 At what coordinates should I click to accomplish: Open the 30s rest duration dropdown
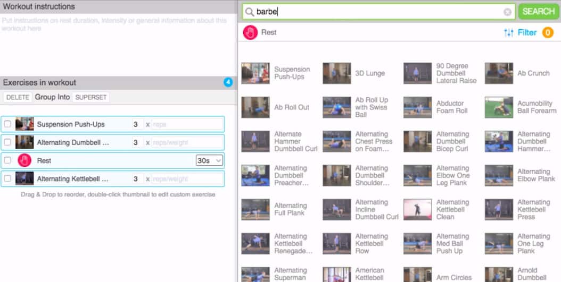click(209, 160)
